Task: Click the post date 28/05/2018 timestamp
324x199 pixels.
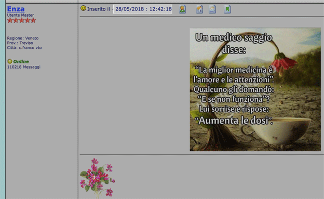Action: pyautogui.click(x=143, y=9)
